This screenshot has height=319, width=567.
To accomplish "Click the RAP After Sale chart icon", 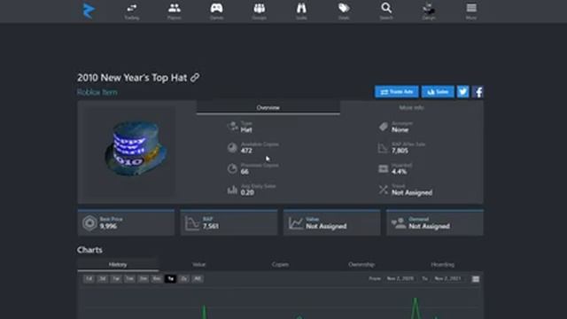I will pyautogui.click(x=384, y=148).
